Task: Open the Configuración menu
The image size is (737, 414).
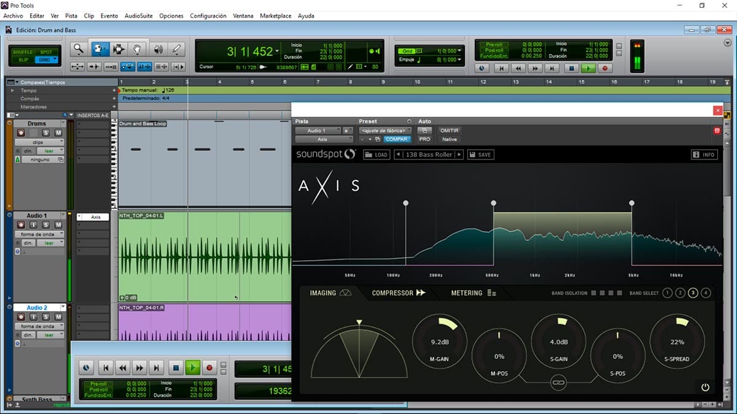Action: [x=208, y=16]
